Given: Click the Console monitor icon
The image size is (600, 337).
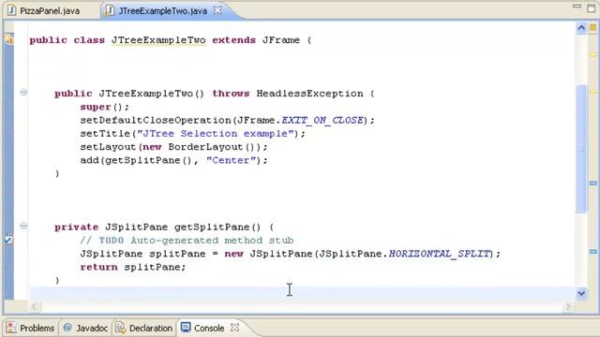Looking at the screenshot, I should [x=186, y=327].
